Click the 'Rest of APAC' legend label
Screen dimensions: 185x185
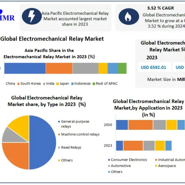point(107,84)
